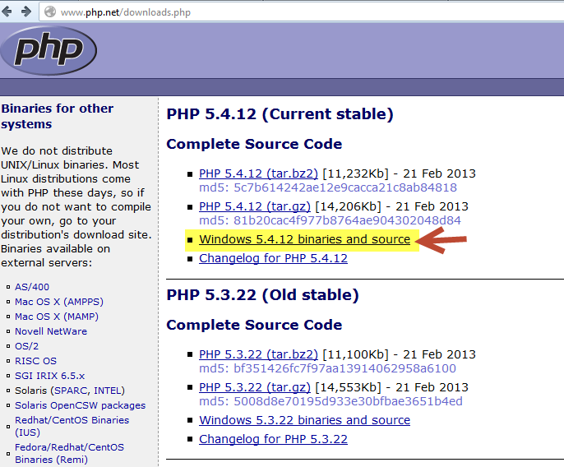The width and height of the screenshot is (564, 467).
Task: Click the [14,553Kb] - 21 Feb 2013 text
Action: tap(391, 387)
